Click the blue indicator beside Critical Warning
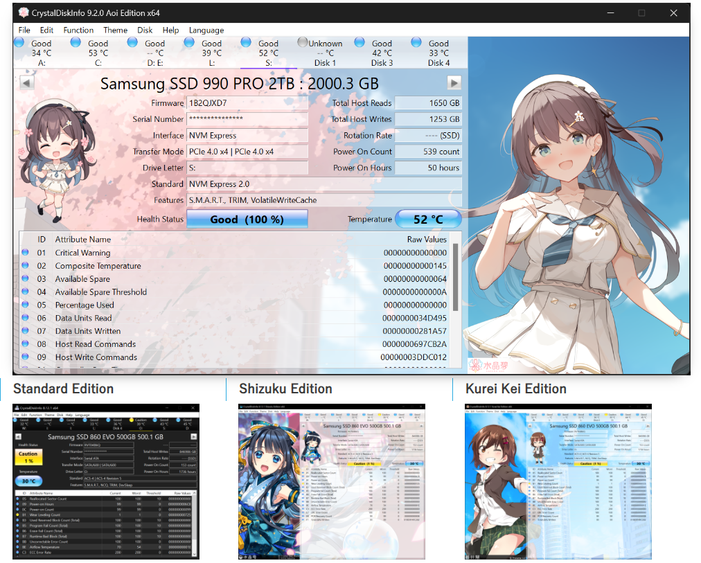The height and width of the screenshot is (563, 701). (x=26, y=253)
